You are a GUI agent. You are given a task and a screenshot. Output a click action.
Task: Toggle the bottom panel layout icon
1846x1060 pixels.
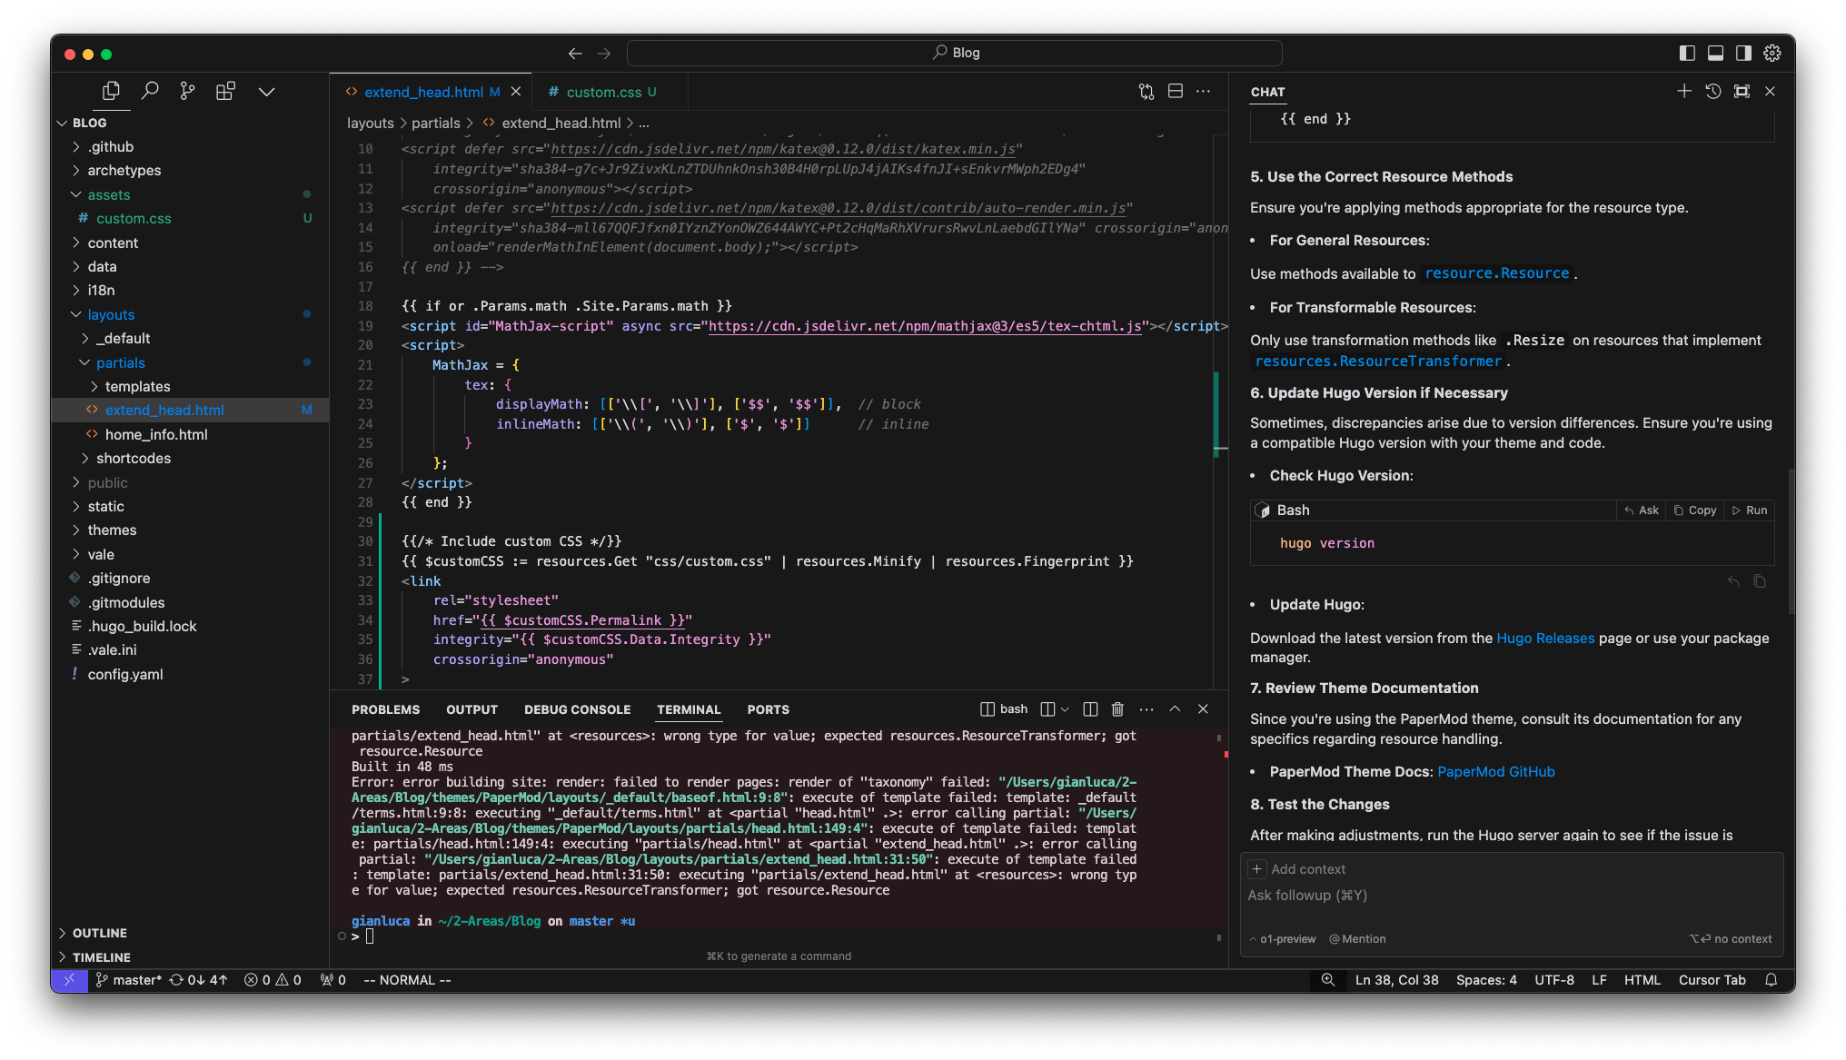pyautogui.click(x=1715, y=53)
